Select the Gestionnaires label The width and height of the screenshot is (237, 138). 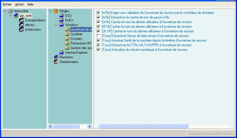point(69,62)
